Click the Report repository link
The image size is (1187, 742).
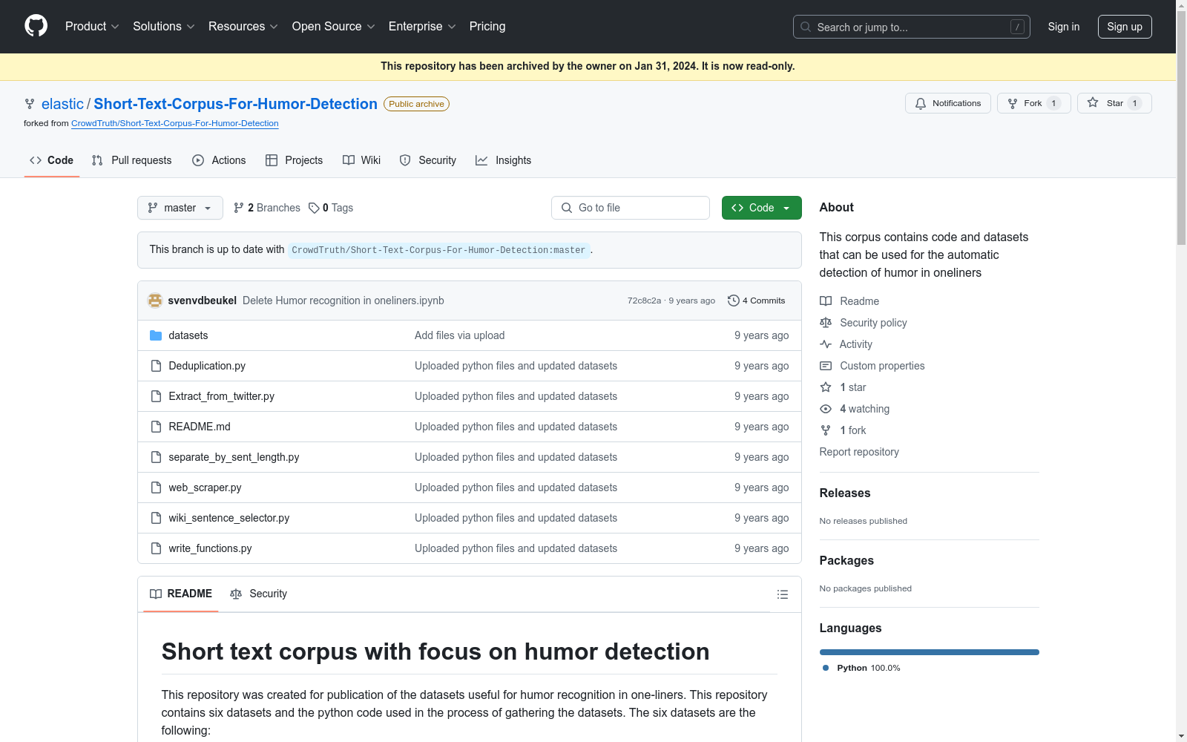click(859, 452)
